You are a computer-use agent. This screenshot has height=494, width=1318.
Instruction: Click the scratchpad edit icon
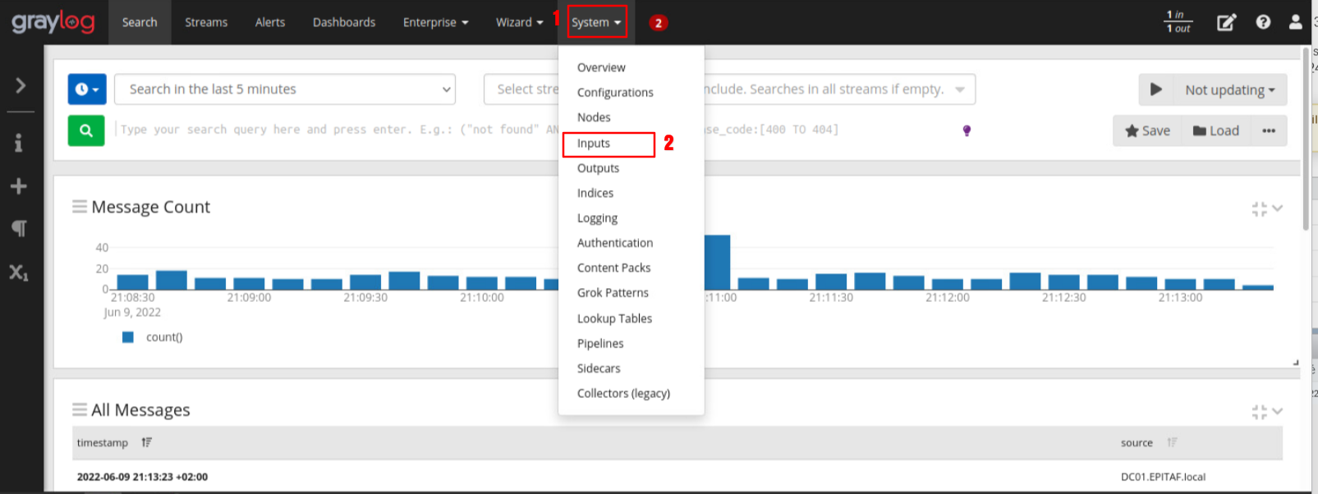[x=1226, y=22]
